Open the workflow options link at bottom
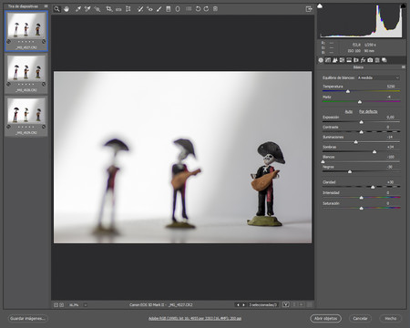 [195, 318]
